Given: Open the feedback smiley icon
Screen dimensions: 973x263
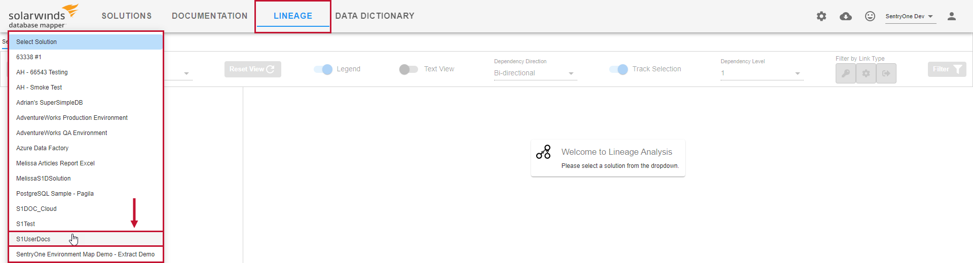Looking at the screenshot, I should [x=870, y=16].
